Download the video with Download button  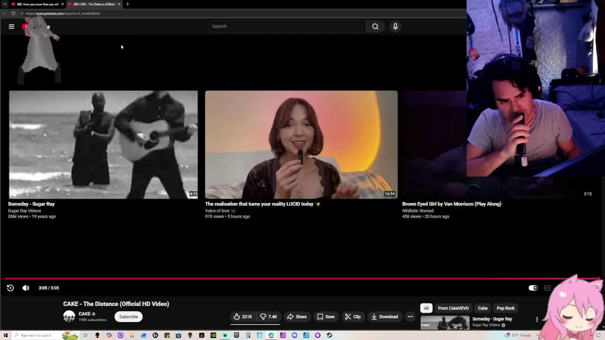click(x=384, y=317)
